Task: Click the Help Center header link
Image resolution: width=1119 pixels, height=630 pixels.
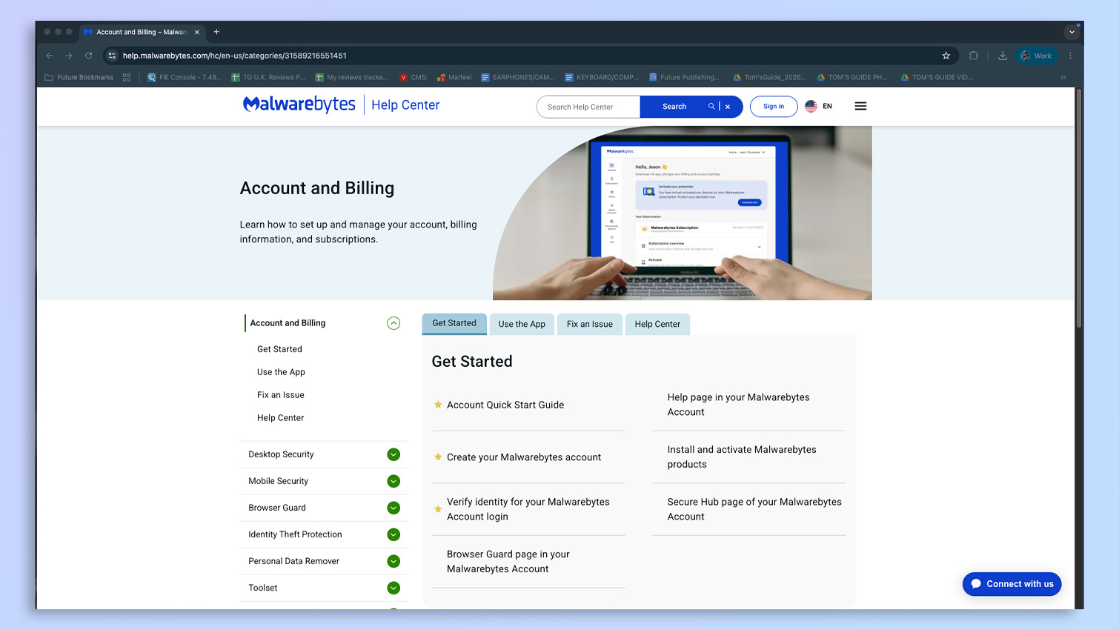Action: click(x=405, y=105)
